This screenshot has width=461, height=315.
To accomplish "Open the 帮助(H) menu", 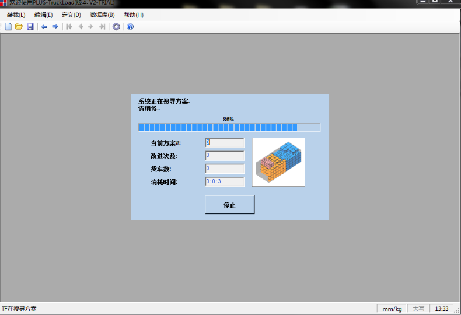I will tap(133, 15).
